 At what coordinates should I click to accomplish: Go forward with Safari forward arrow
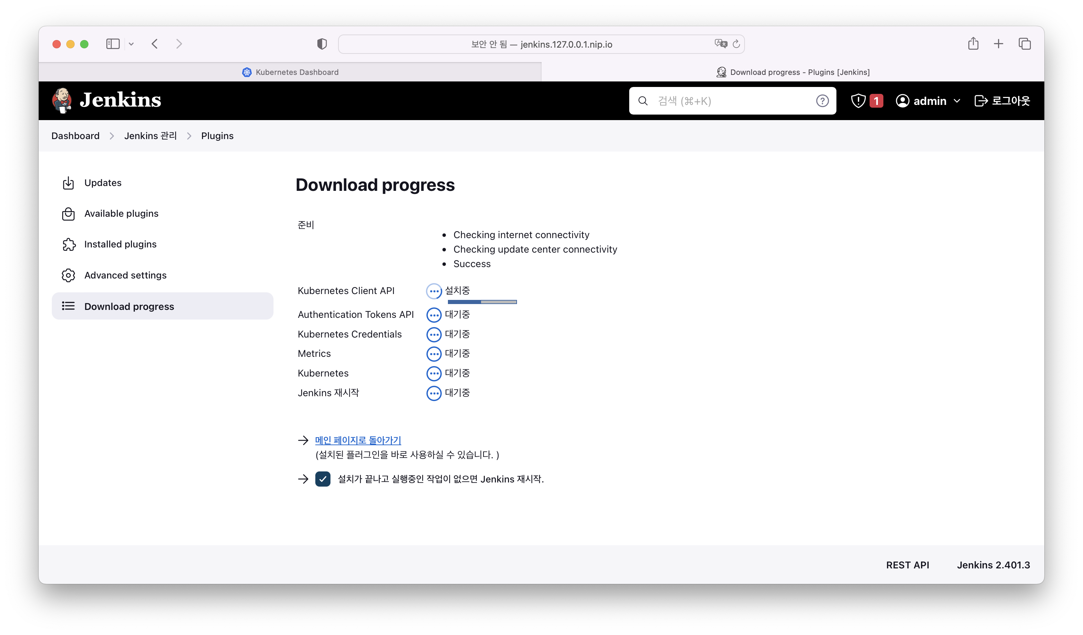pyautogui.click(x=179, y=44)
